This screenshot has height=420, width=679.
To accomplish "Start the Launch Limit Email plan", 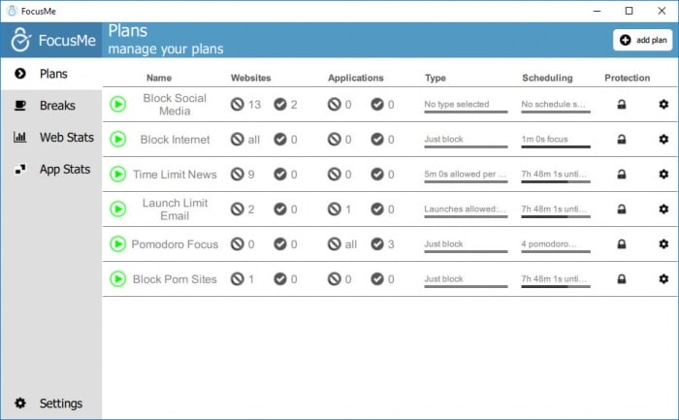I will (117, 210).
